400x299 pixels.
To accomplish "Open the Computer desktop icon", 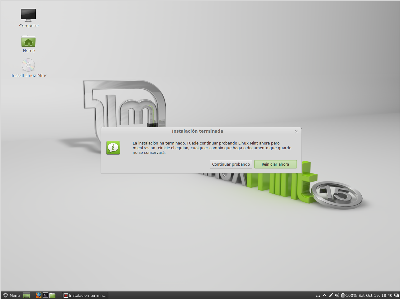I will click(29, 18).
